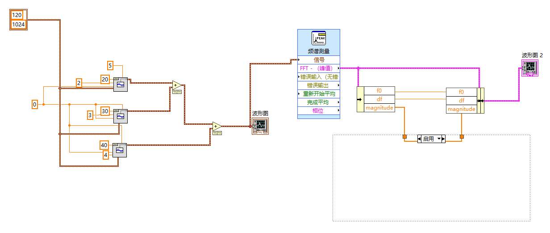Click df element in Unbundle By Name
The width and height of the screenshot is (550, 233).
379,99
